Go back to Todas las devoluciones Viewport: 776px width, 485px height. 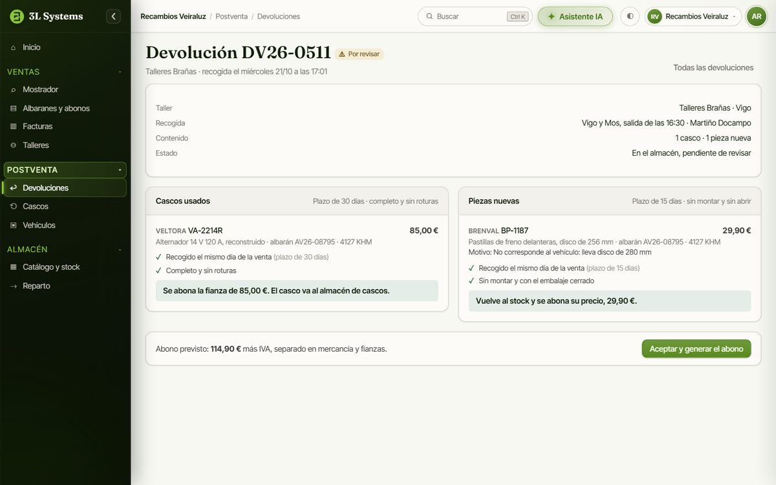[713, 67]
